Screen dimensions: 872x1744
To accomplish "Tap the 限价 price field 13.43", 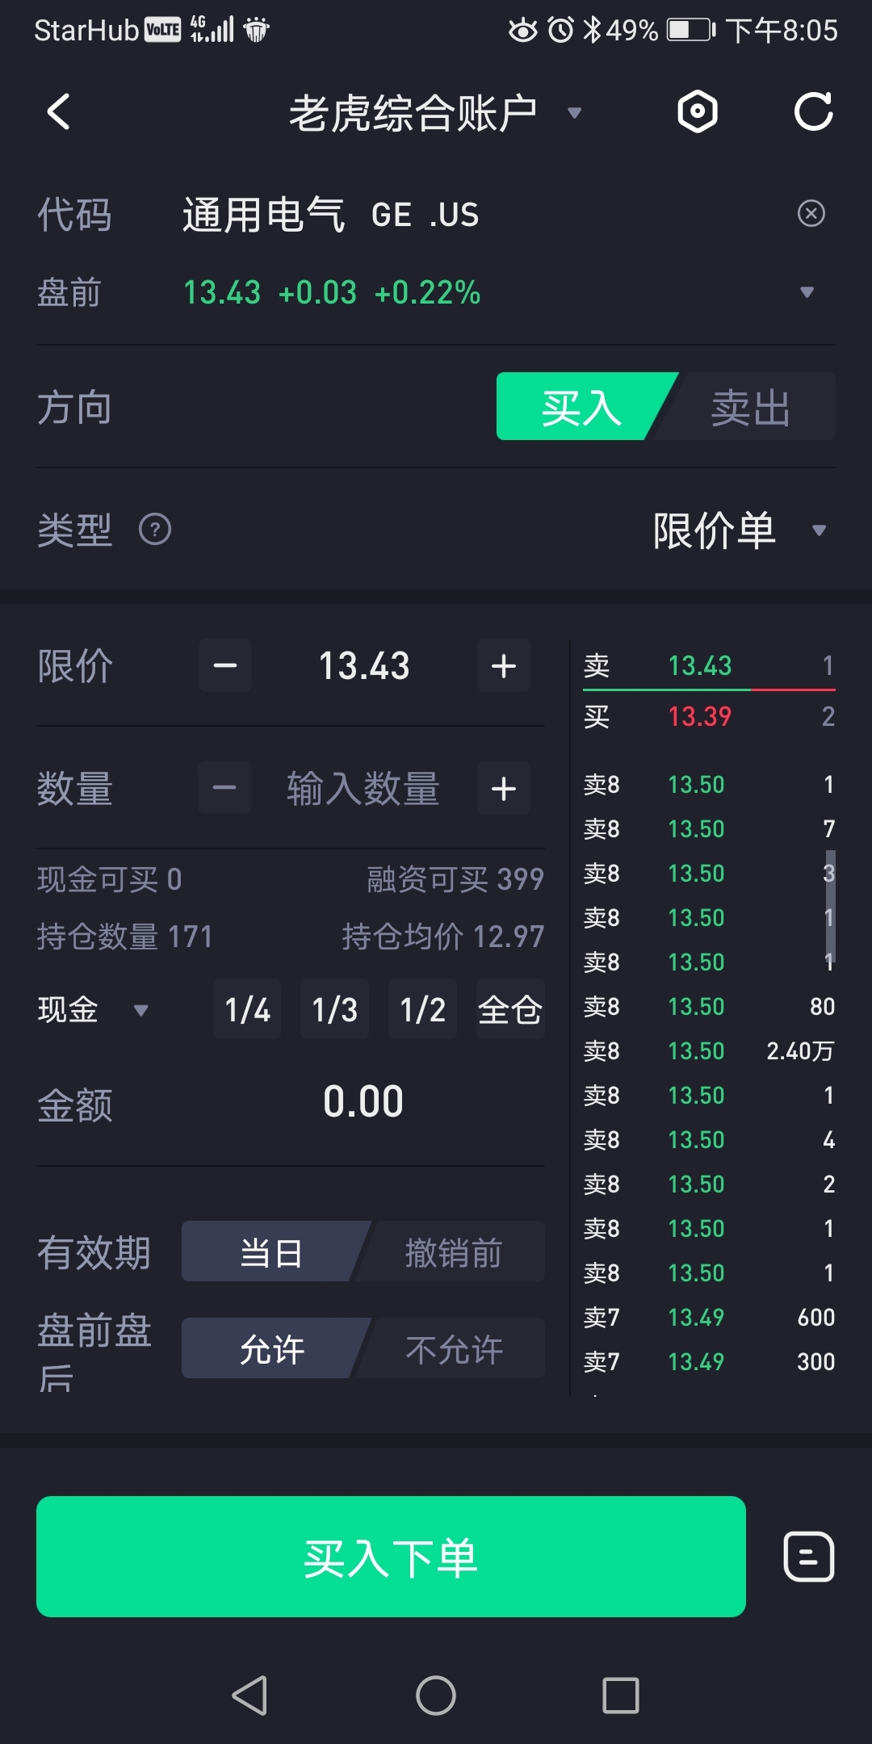I will pos(364,666).
